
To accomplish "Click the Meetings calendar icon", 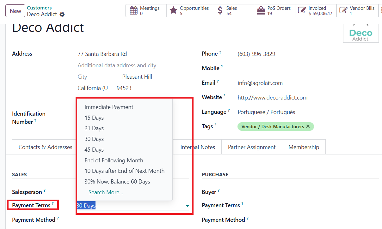I will [134, 11].
